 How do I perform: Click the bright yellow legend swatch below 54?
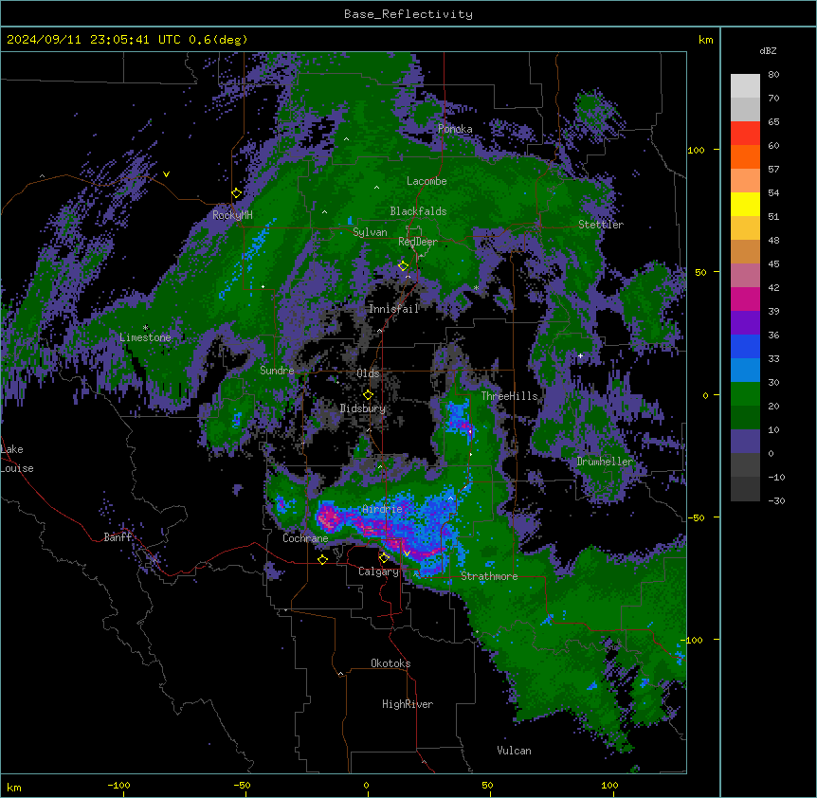745,204
